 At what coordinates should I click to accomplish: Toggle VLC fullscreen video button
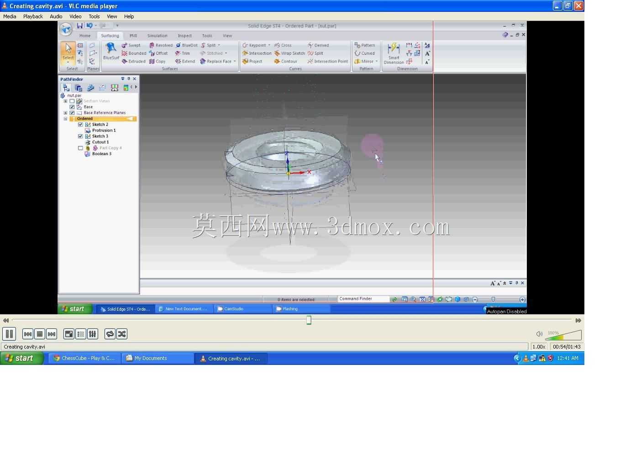pos(69,334)
